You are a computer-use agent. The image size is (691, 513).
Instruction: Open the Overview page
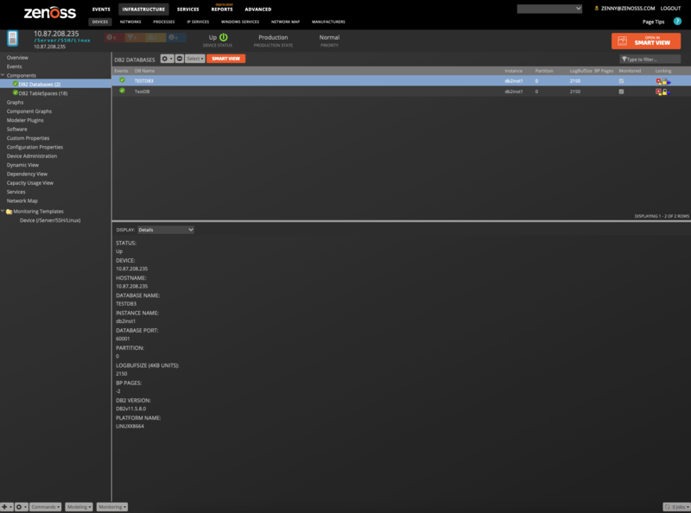click(17, 58)
